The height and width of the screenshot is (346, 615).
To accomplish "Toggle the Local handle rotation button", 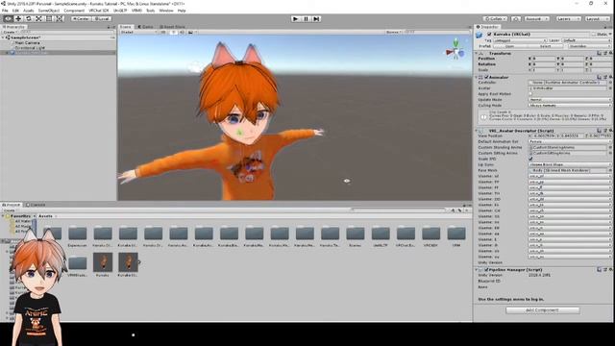I will click(102, 18).
